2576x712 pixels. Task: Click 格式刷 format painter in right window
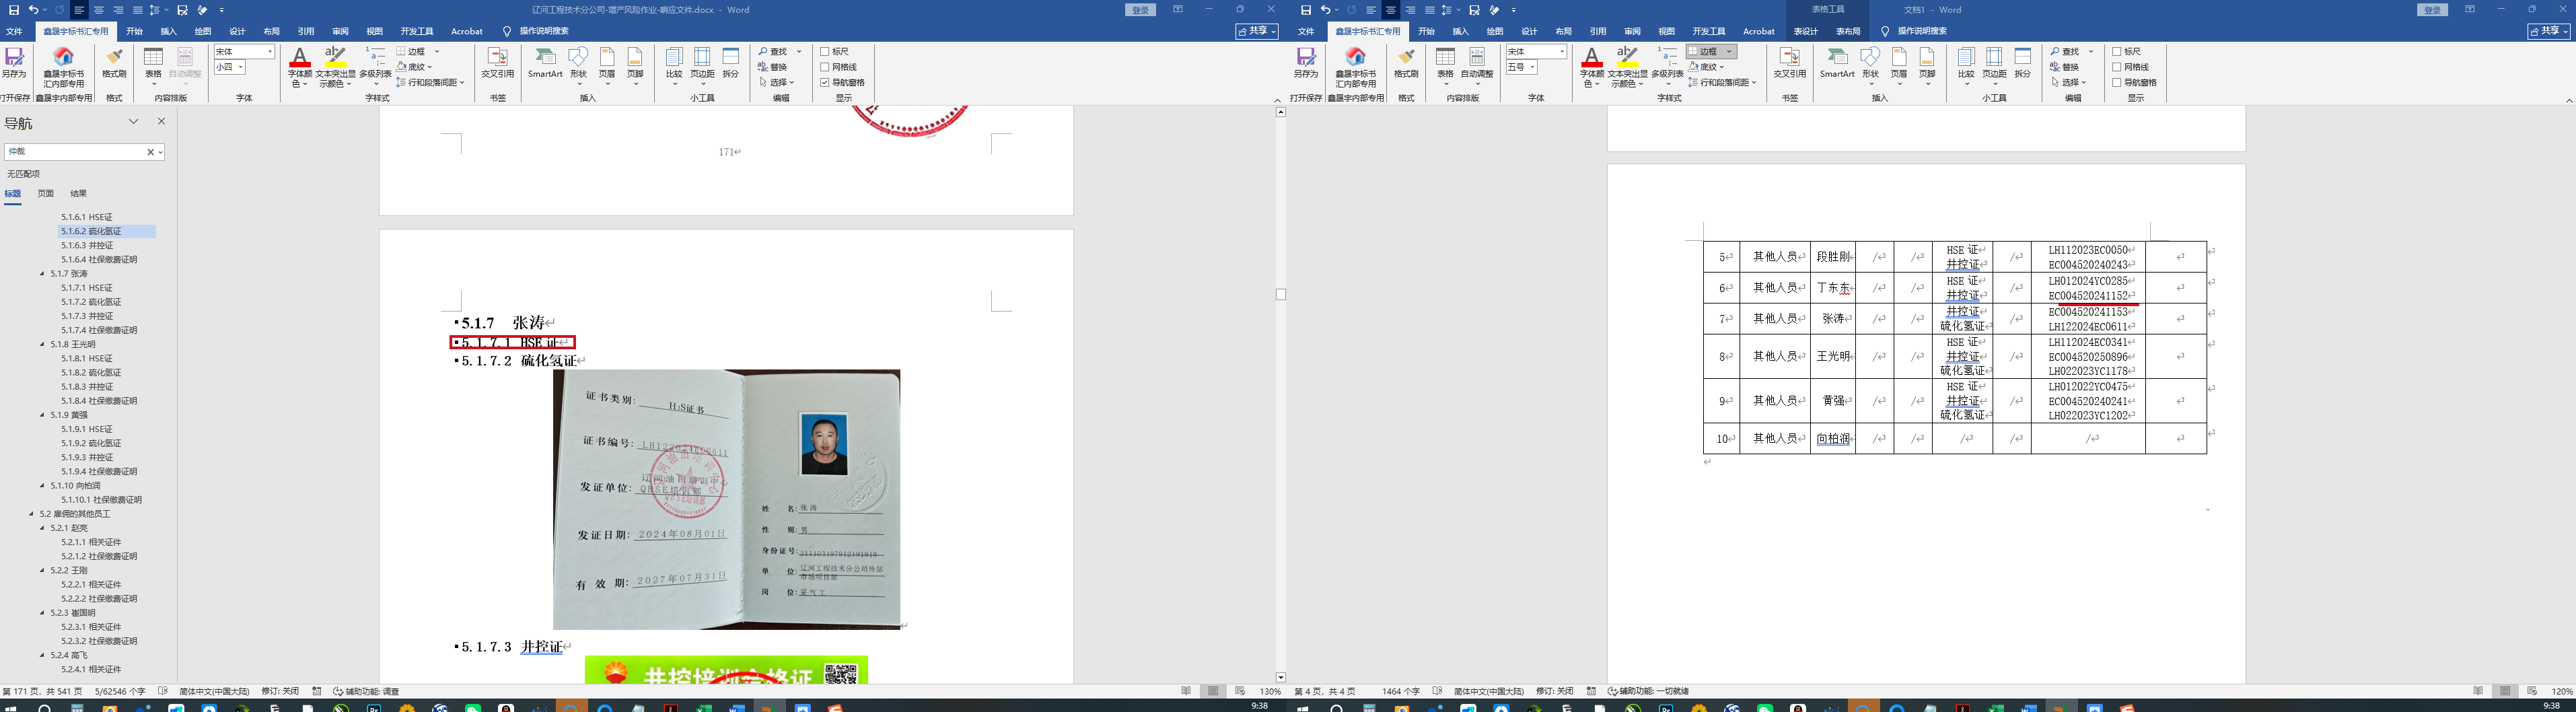click(x=1406, y=63)
